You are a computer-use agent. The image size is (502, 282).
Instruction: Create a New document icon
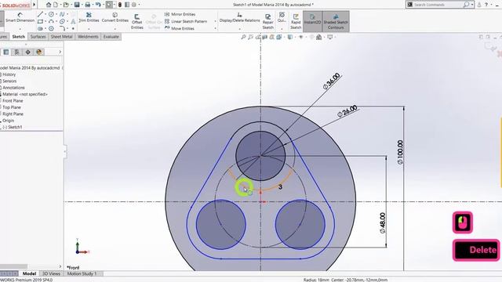[x=56, y=5]
